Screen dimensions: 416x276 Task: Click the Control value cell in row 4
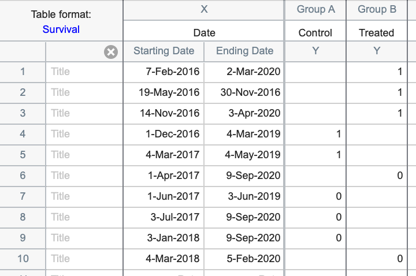coord(315,134)
